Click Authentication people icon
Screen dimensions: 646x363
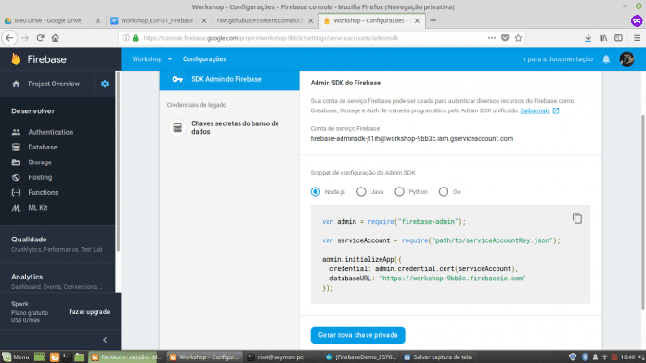pyautogui.click(x=16, y=132)
